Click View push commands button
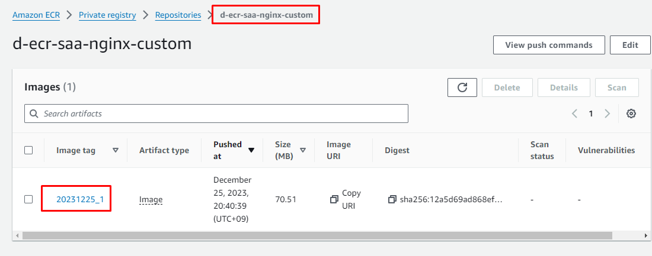 pos(548,45)
